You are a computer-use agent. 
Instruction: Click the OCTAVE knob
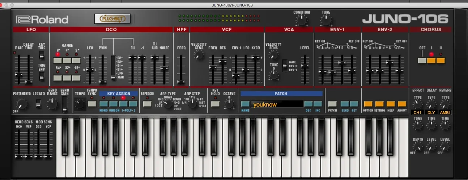point(229,104)
